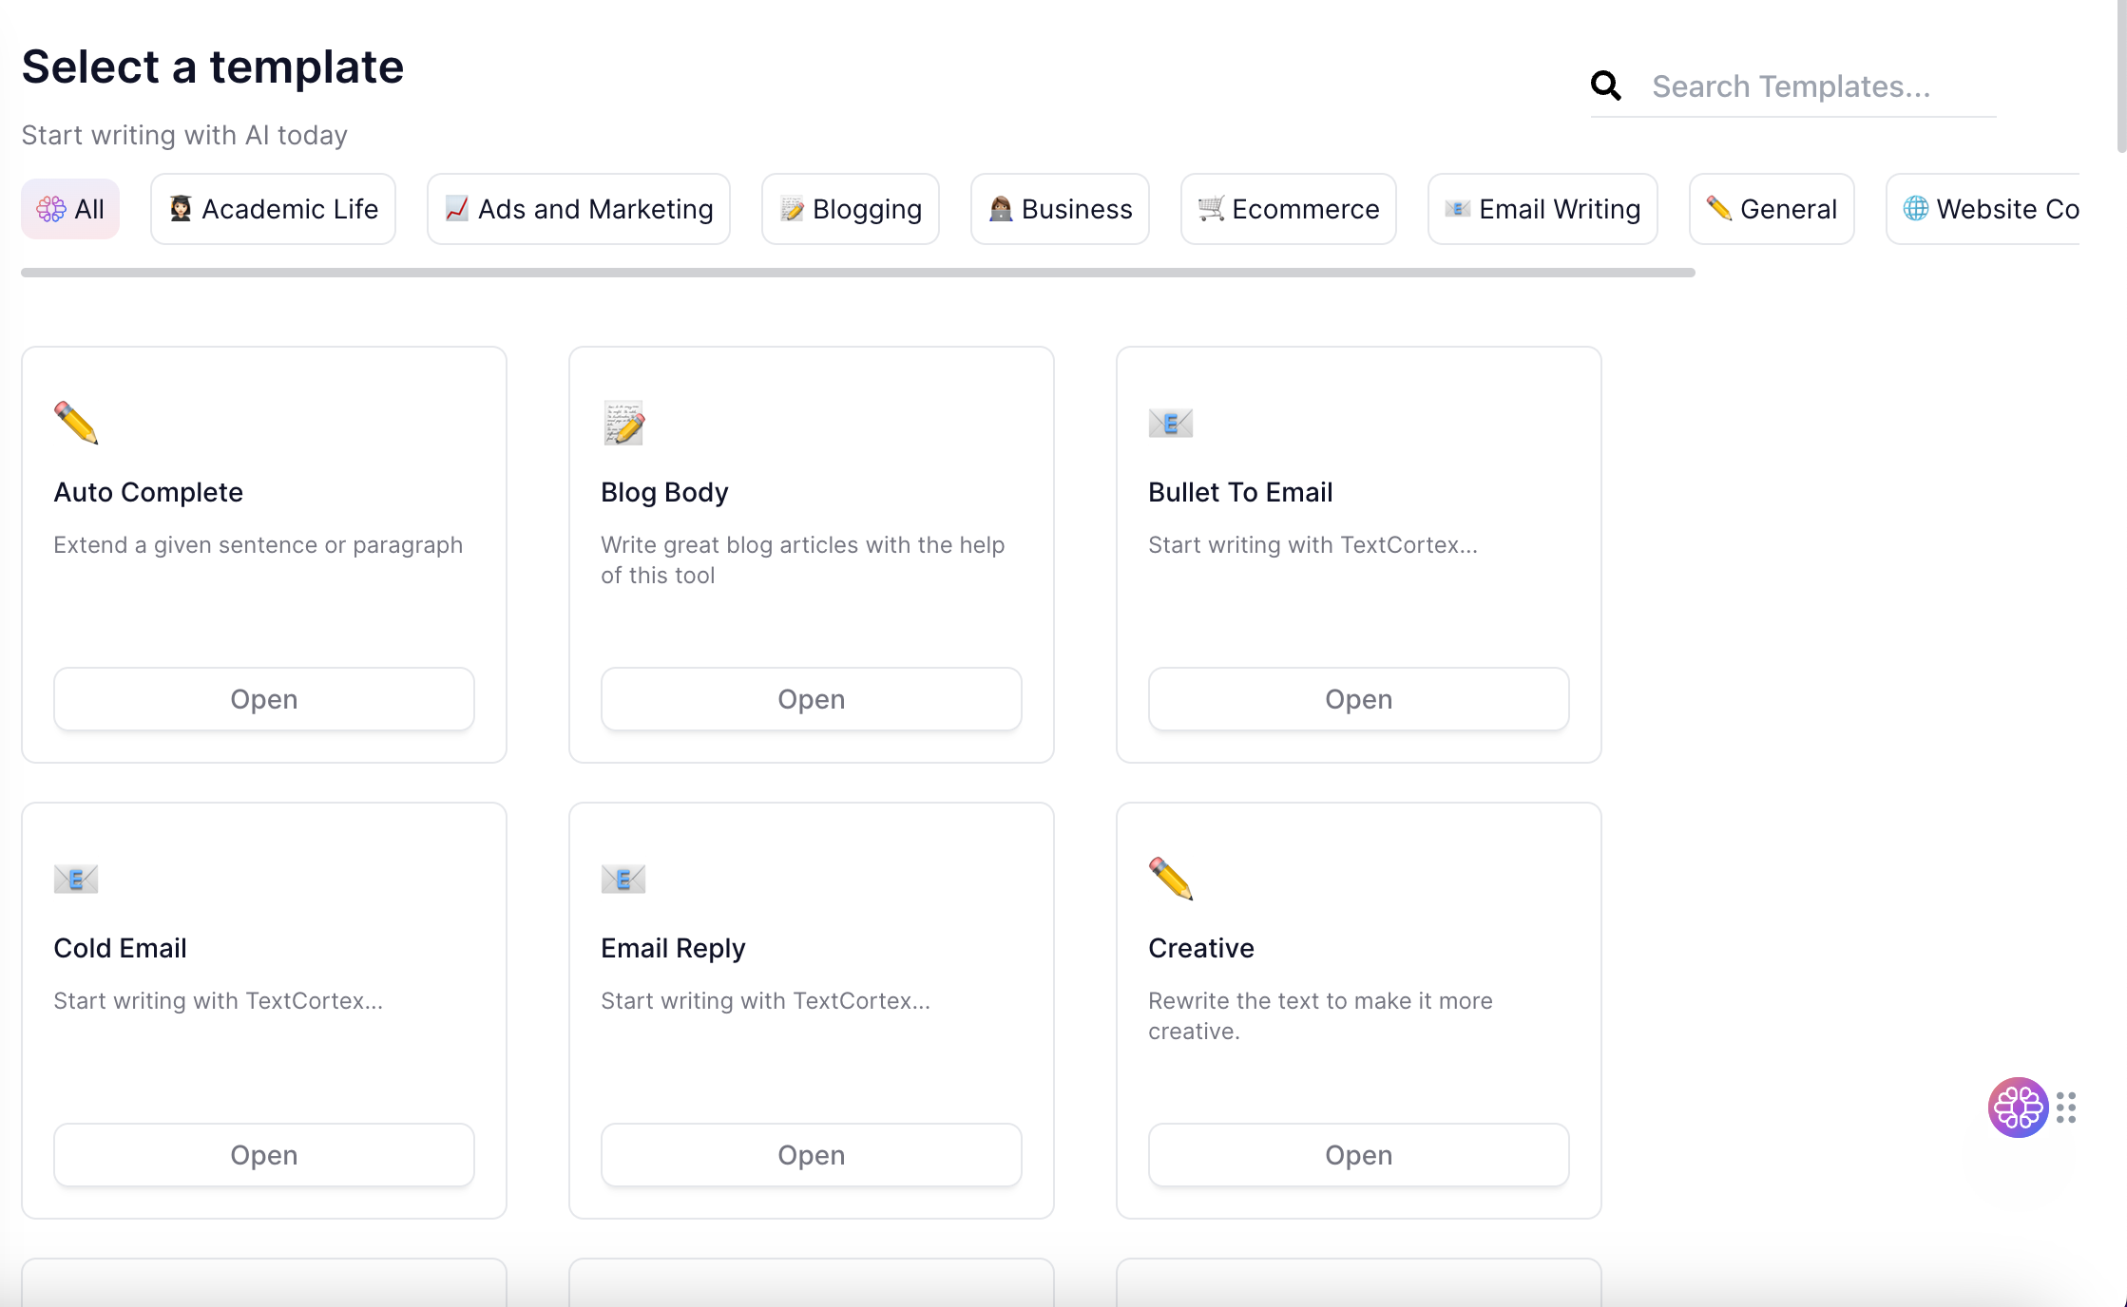This screenshot has height=1307, width=2127.
Task: Filter by Email Writing category
Action: pyautogui.click(x=1543, y=209)
